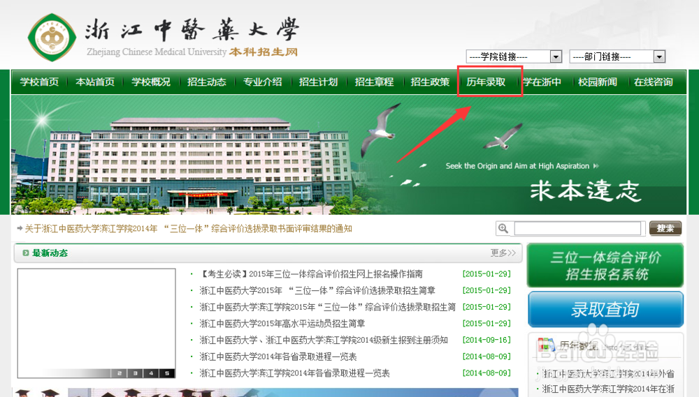This screenshot has height=397, width=699.
Task: Open the 部门链接 dropdown
Action: pos(617,57)
